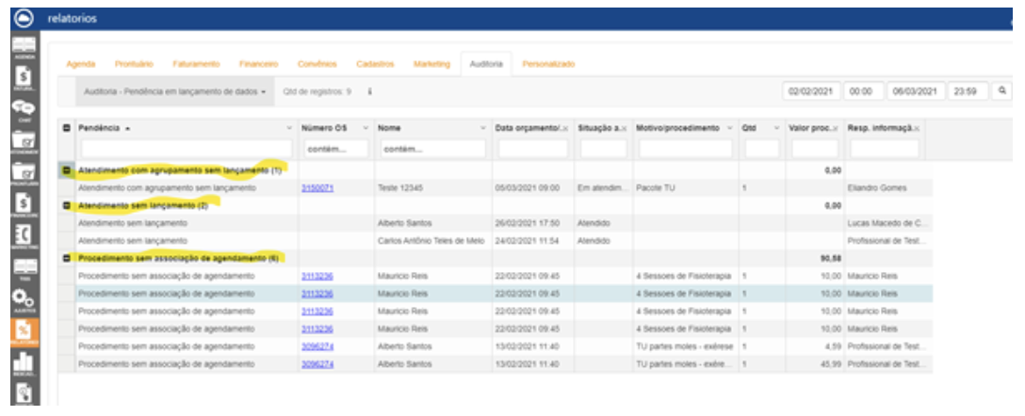Click the Pendência filter field
Screen dimensions: 1025x416
[187, 149]
